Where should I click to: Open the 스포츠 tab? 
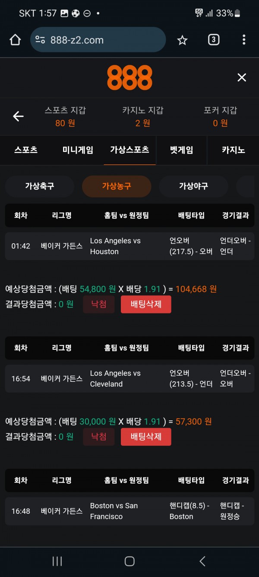(26, 150)
